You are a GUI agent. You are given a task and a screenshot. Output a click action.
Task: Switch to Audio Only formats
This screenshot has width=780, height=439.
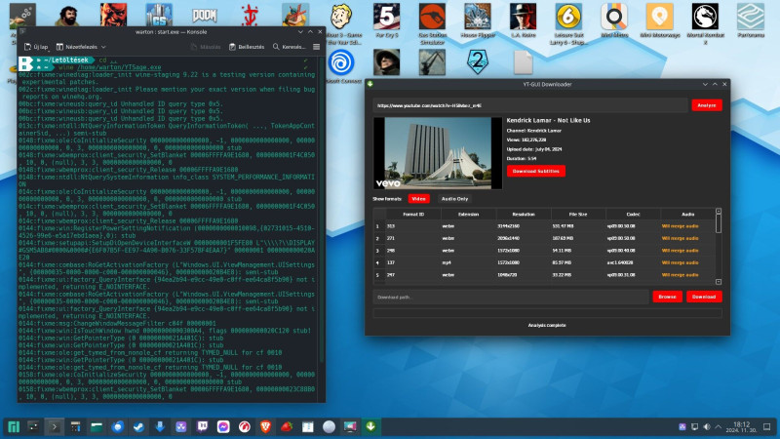(x=454, y=199)
